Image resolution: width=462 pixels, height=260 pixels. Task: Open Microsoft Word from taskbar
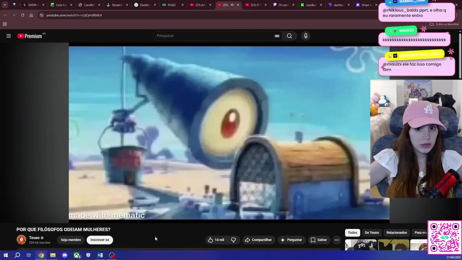[x=100, y=255]
